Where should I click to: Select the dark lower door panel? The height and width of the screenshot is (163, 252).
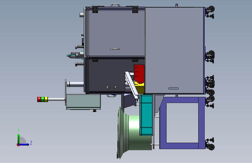pyautogui.click(x=107, y=75)
